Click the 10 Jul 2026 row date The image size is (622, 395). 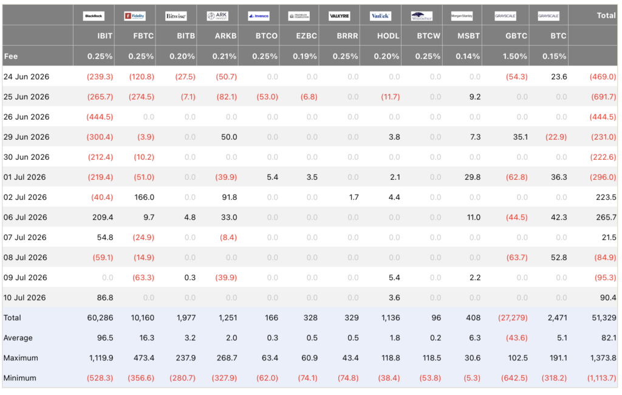[x=24, y=297]
